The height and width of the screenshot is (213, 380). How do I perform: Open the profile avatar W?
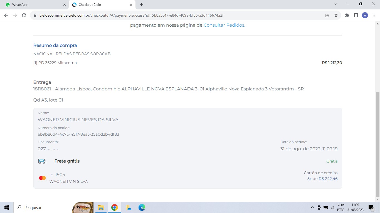(x=365, y=15)
